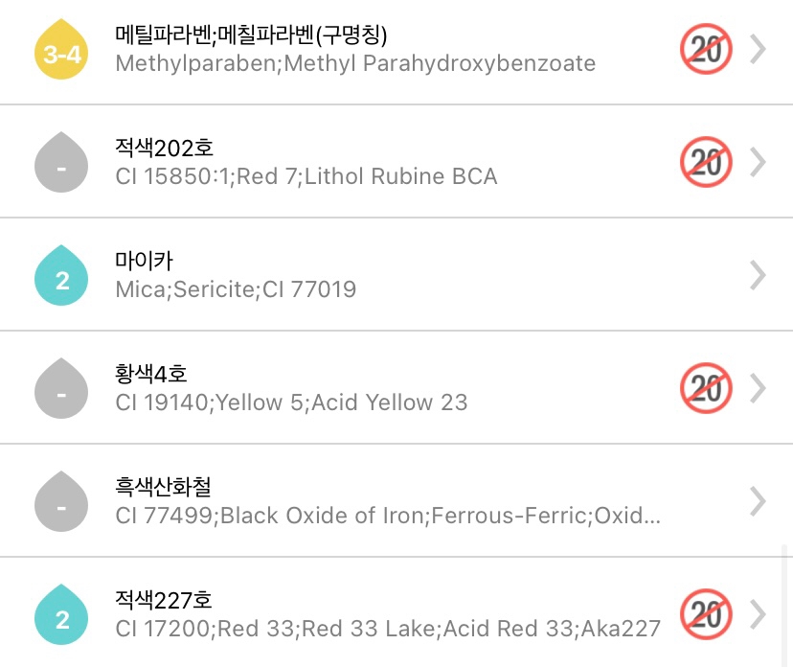Image resolution: width=793 pixels, height=667 pixels.
Task: Tap the 20 warning badge on Methylparaben row
Action: [706, 50]
